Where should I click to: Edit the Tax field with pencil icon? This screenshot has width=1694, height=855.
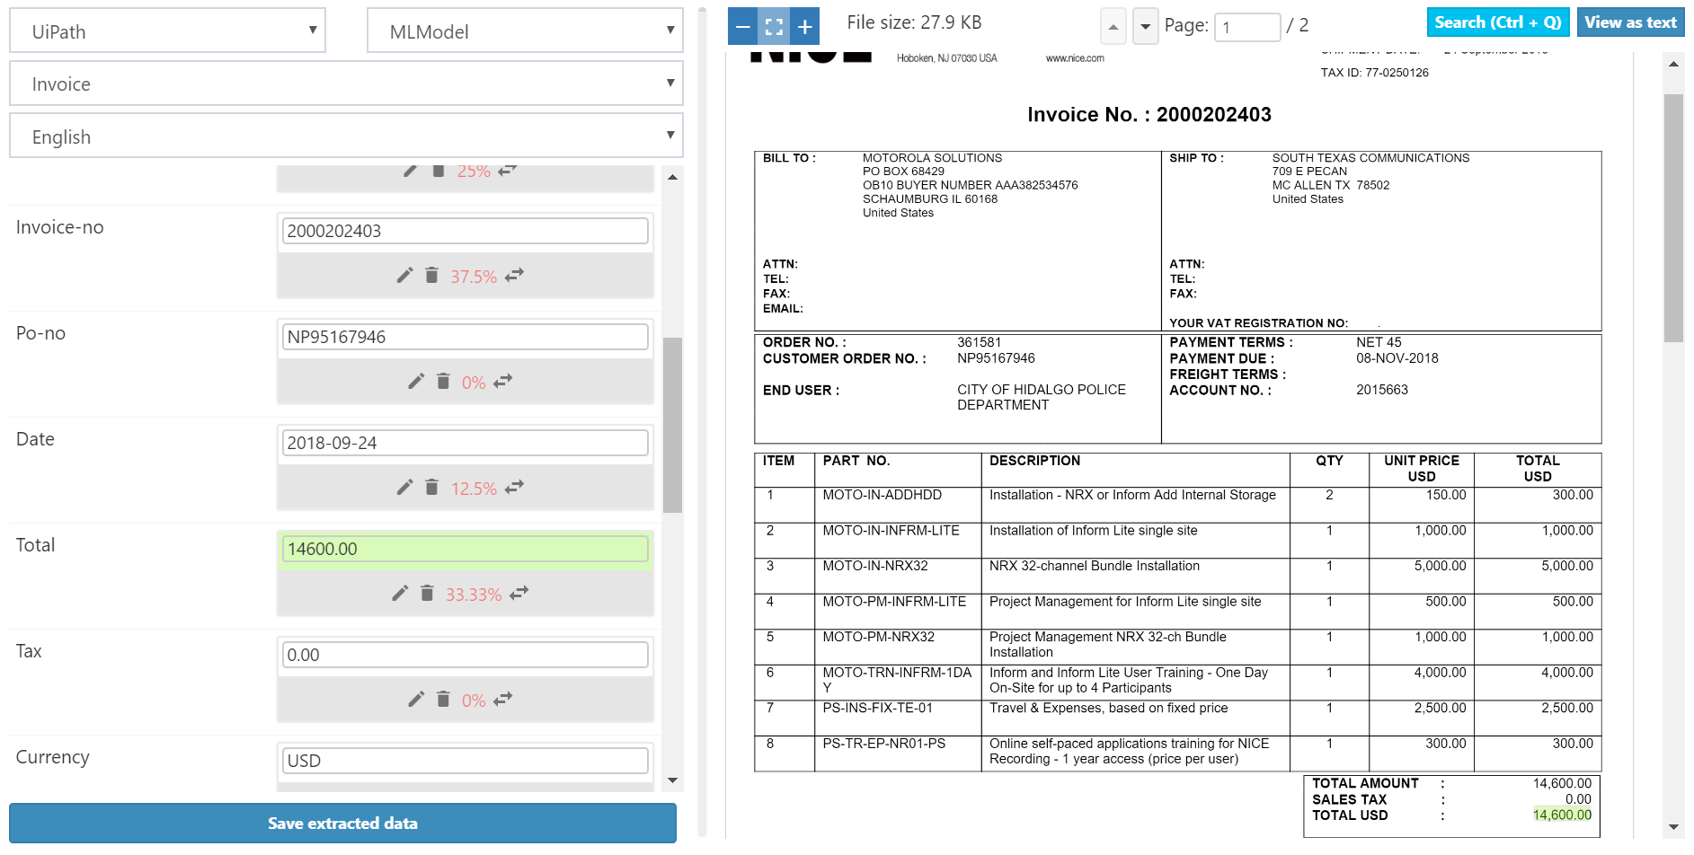coord(416,699)
